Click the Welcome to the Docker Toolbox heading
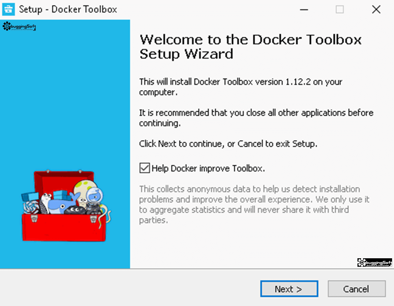Image resolution: width=394 pixels, height=306 pixels. coord(250,47)
